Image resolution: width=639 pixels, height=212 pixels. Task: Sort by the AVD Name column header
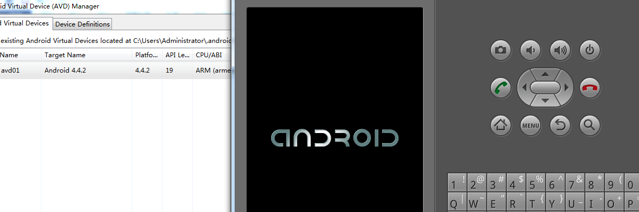click(x=21, y=55)
